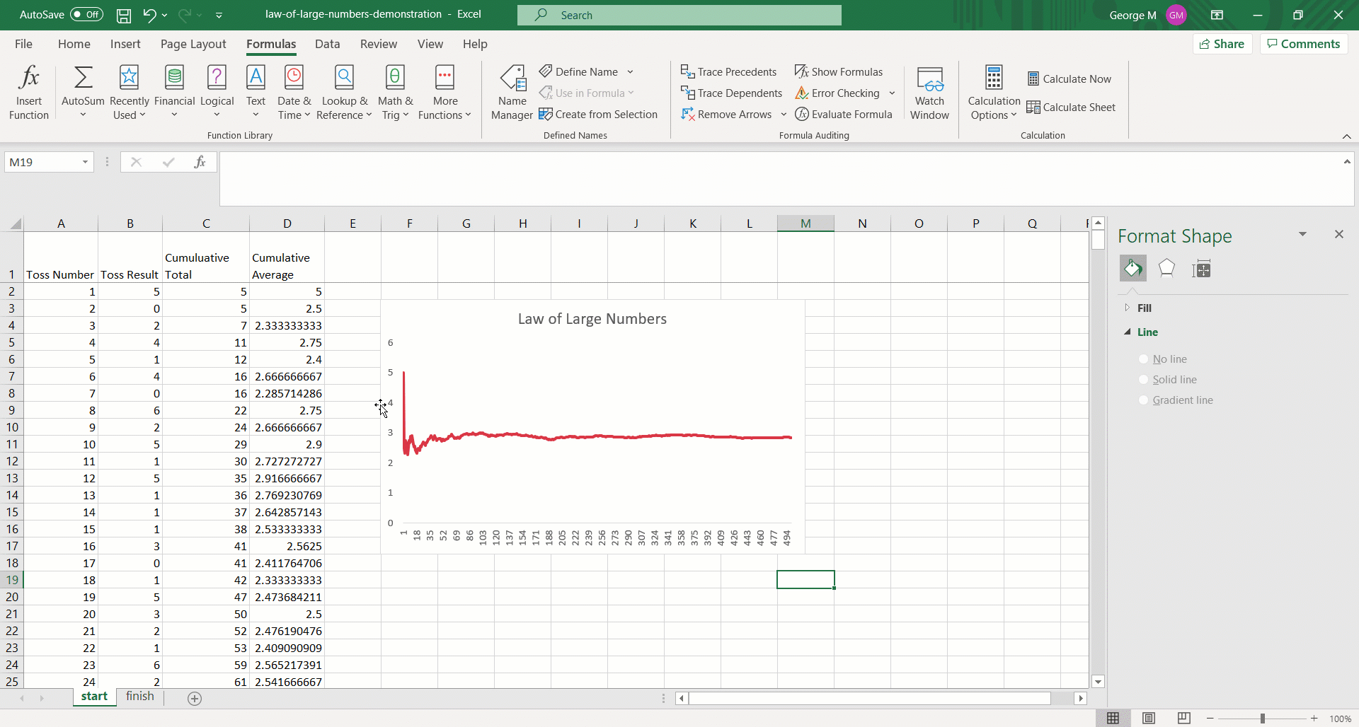The width and height of the screenshot is (1359, 727).
Task: Click the Share button
Action: coord(1222,44)
